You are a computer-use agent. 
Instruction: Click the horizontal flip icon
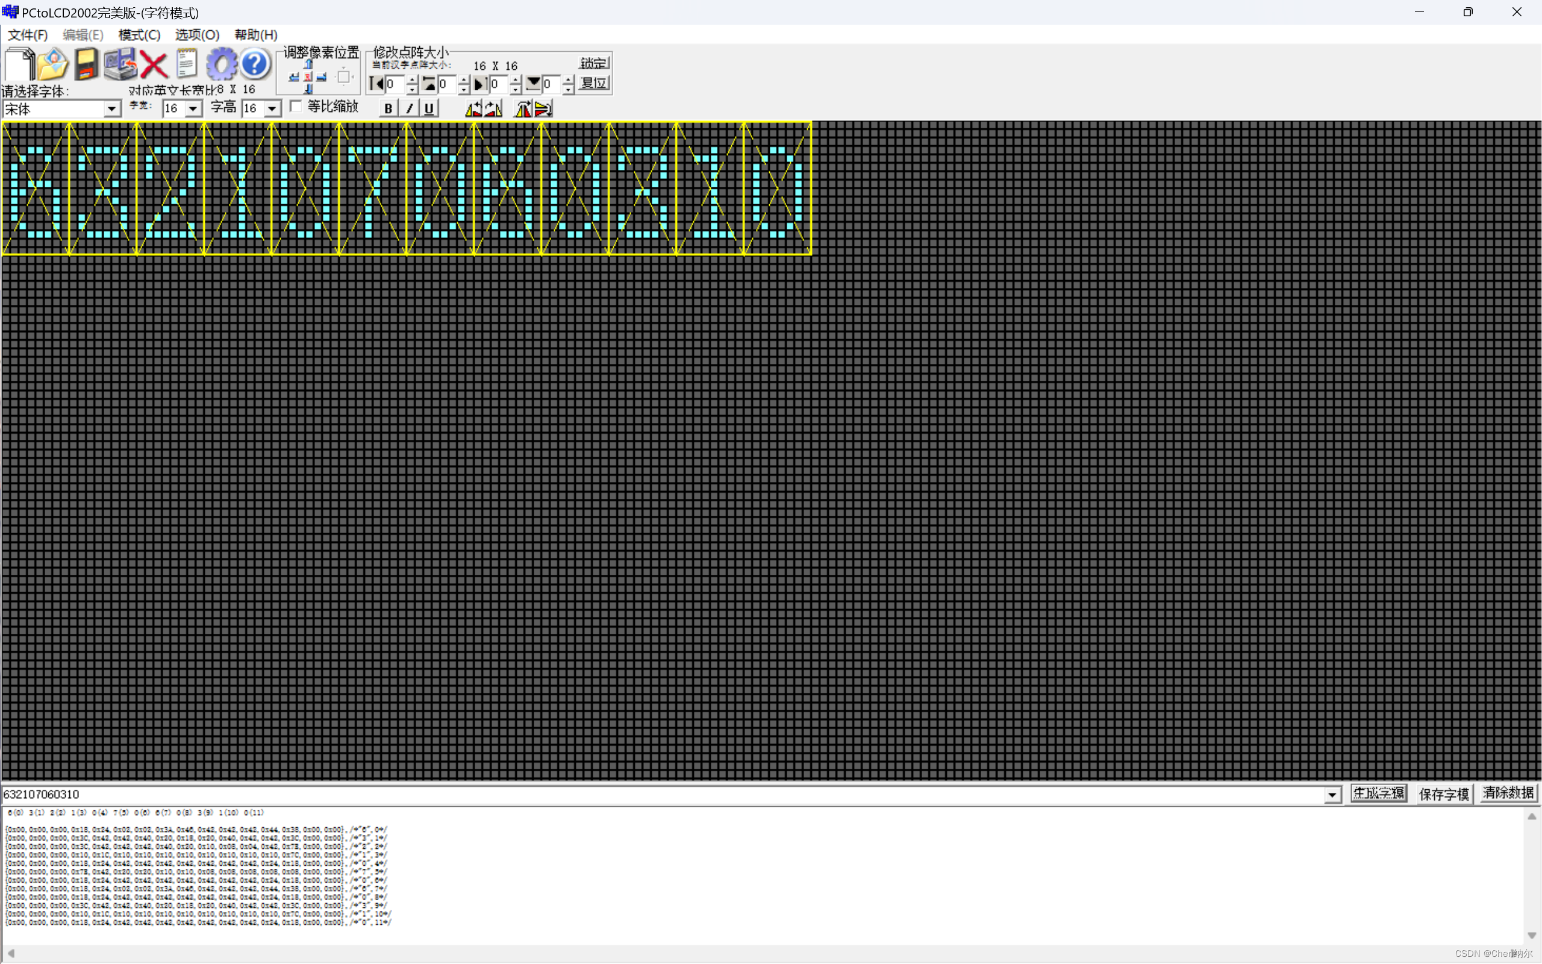pyautogui.click(x=522, y=109)
